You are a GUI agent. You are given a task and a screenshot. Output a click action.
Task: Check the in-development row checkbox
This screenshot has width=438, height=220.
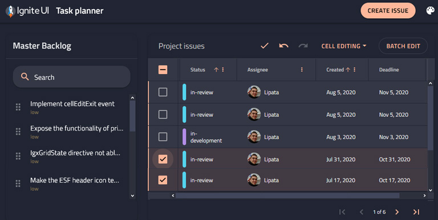click(x=163, y=137)
